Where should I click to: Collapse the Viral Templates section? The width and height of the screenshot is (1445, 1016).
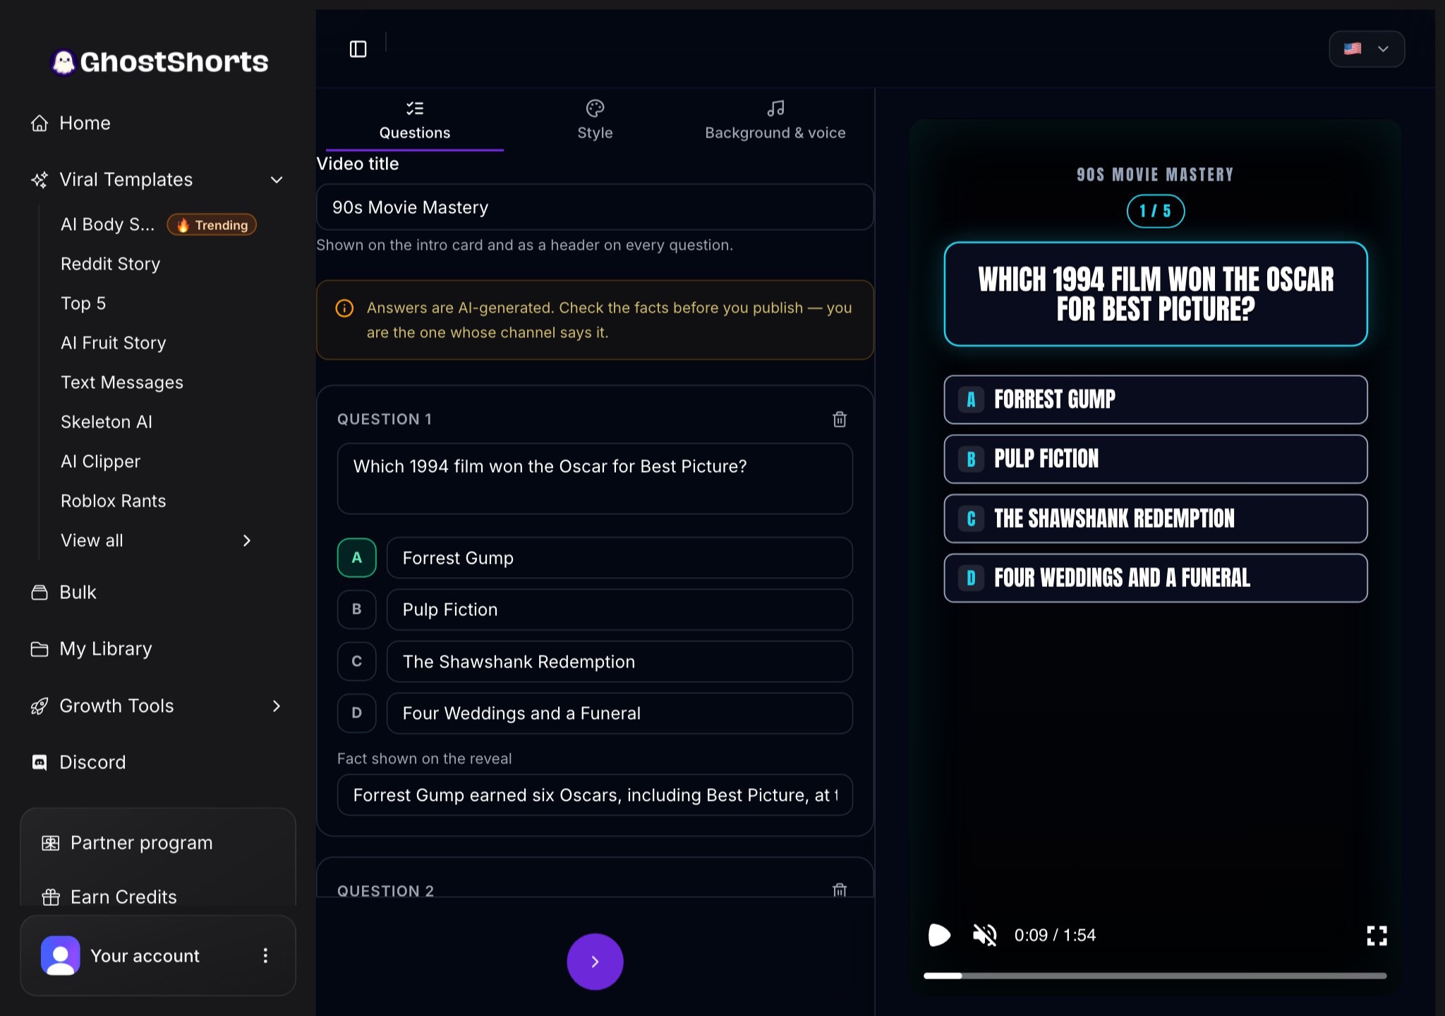click(x=277, y=179)
